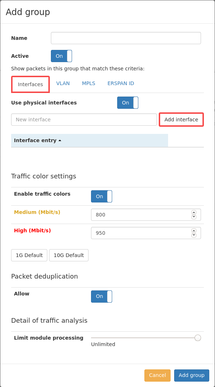Apply the 10G Default preset
This screenshot has width=215, height=387.
(x=69, y=255)
